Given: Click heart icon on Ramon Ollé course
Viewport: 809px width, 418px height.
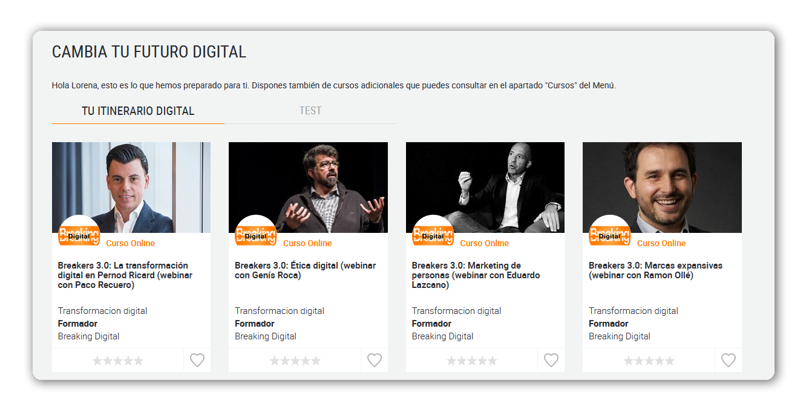Looking at the screenshot, I should point(729,361).
